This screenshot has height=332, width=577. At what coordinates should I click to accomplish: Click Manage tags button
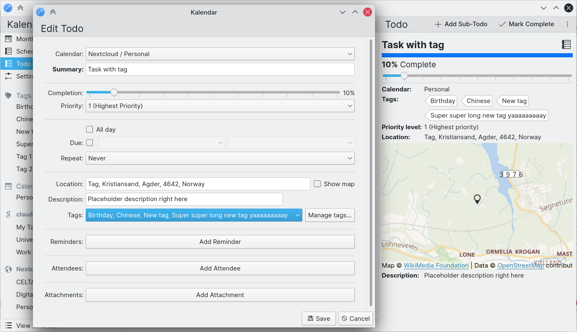330,215
